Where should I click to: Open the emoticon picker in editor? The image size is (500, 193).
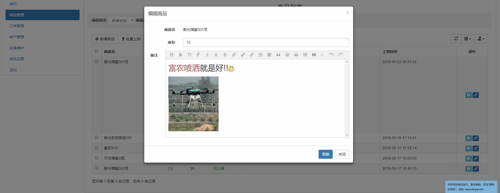pos(287,55)
